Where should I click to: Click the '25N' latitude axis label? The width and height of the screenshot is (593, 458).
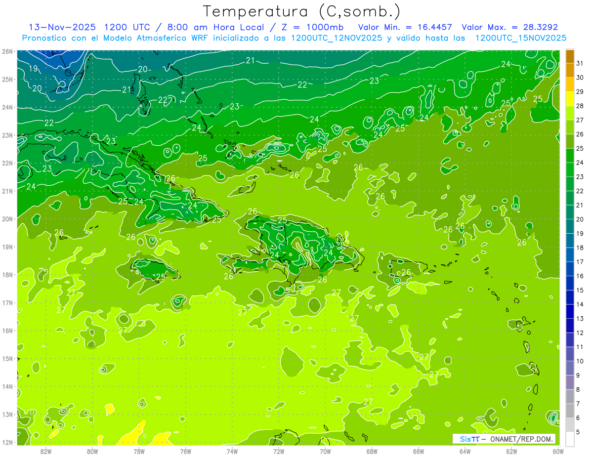point(7,79)
